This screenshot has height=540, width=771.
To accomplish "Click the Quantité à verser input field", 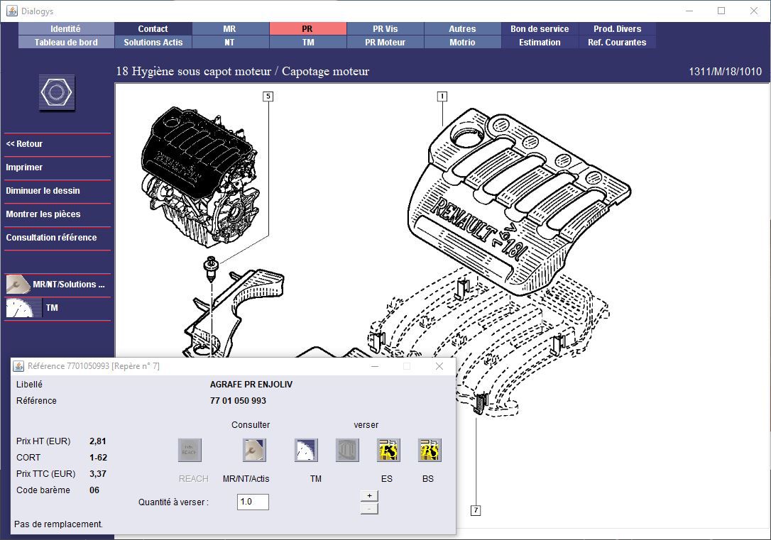I will (253, 502).
